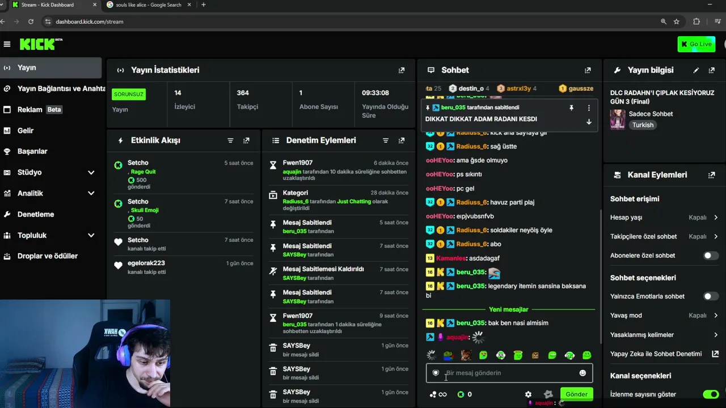
Task: Click the Turkish language tag
Action: point(643,125)
